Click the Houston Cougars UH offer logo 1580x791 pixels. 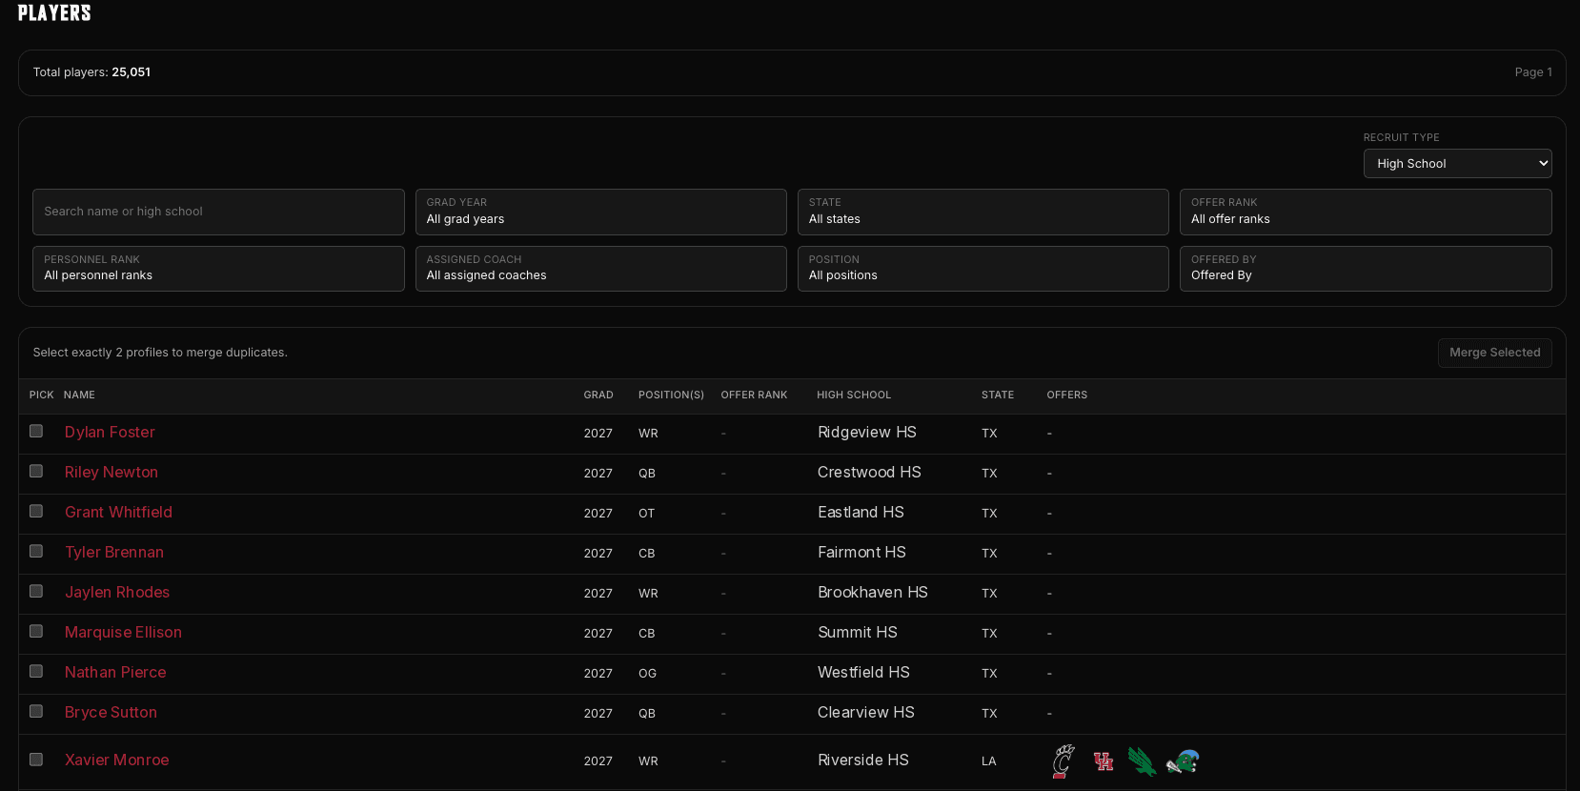coord(1104,761)
